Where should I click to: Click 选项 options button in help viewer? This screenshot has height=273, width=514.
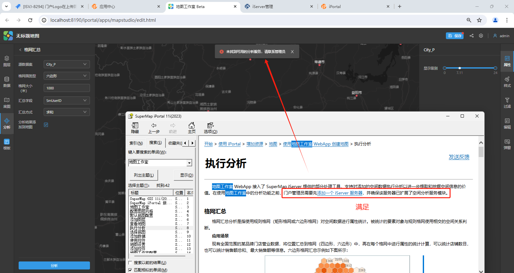click(210, 128)
